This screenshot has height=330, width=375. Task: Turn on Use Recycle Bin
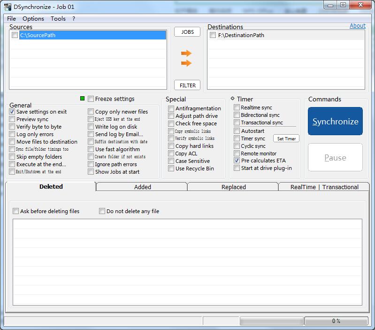171,169
